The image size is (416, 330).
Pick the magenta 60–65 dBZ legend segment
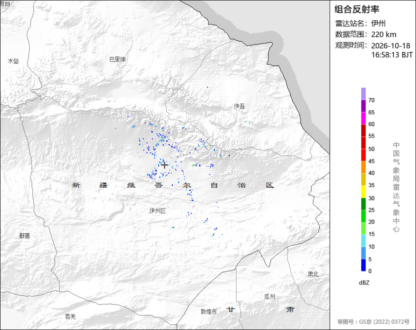click(363, 118)
